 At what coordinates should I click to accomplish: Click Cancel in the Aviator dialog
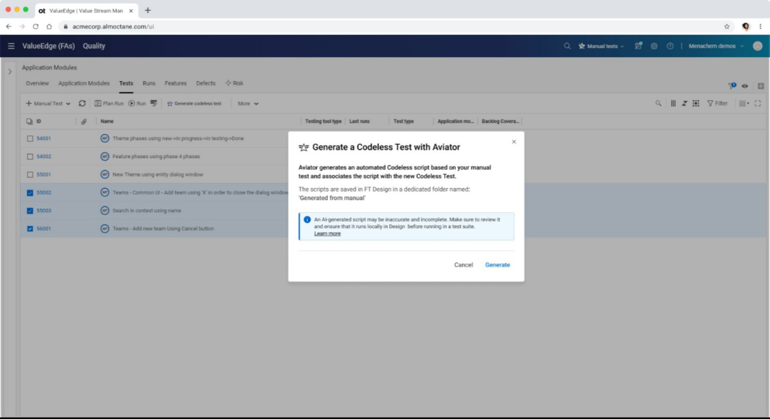point(463,265)
